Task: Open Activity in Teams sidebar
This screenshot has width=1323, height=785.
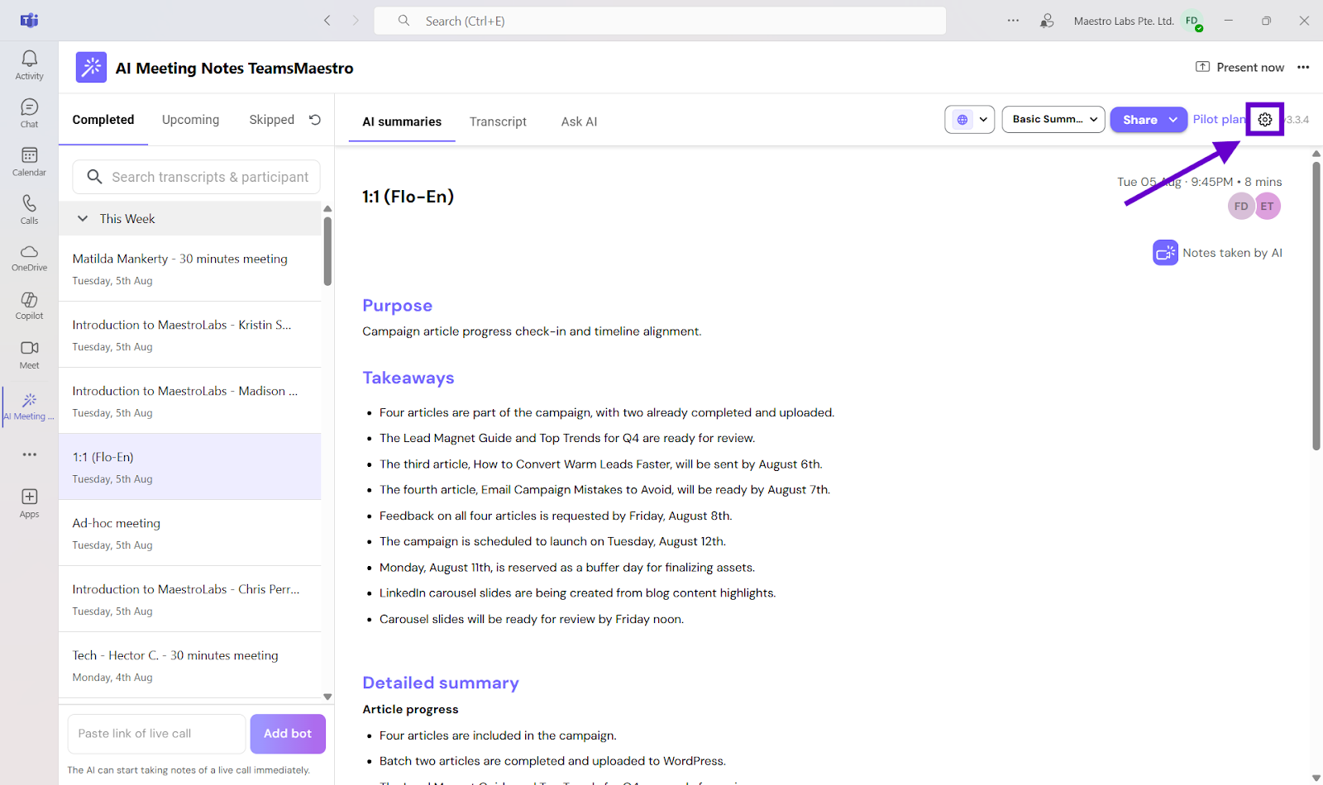Action: coord(29,64)
